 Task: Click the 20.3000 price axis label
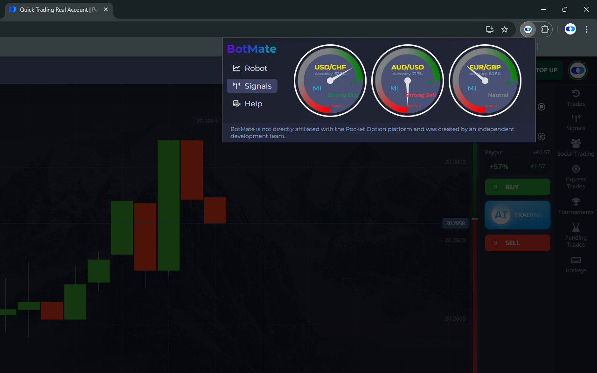(455, 162)
